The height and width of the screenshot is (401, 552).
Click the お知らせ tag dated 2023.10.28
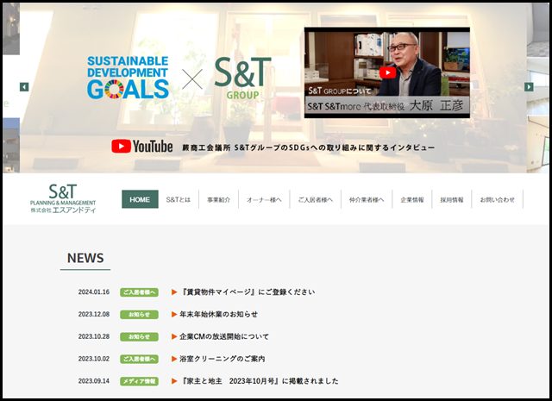click(139, 336)
